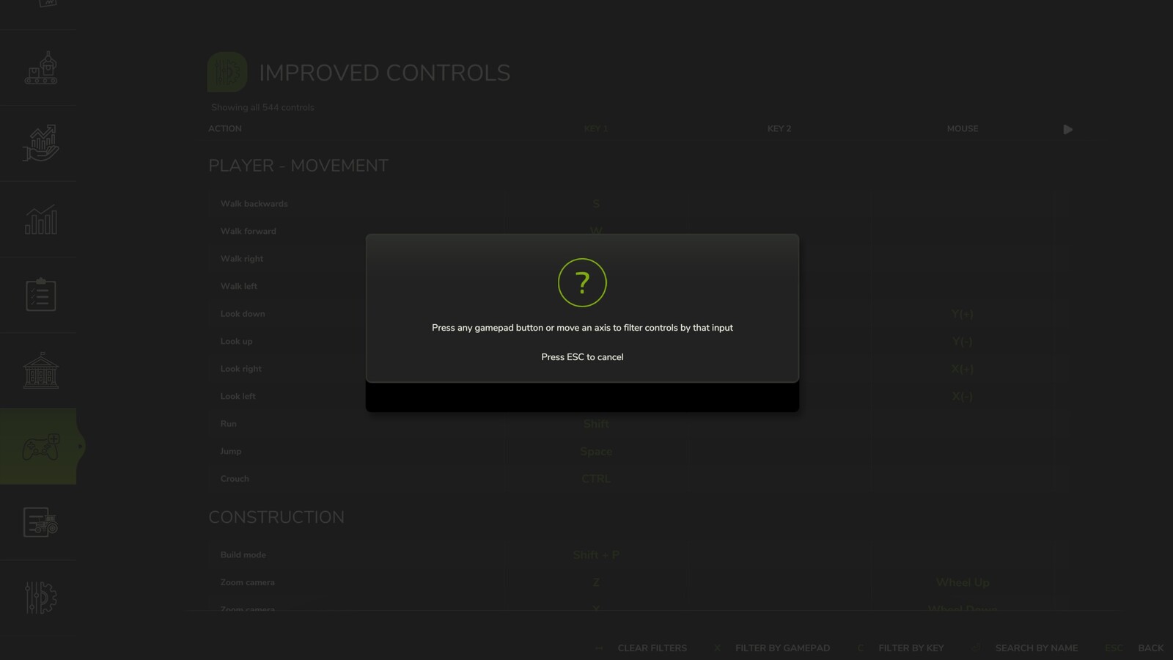Click the 'Press ESC to cancel' dialog text

pyautogui.click(x=582, y=357)
